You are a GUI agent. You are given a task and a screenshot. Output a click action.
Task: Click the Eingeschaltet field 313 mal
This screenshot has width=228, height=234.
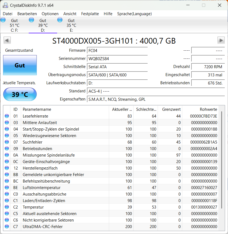[208, 75]
